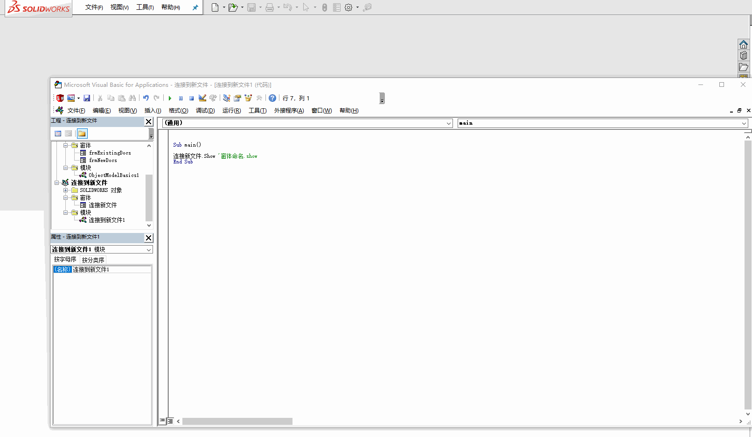Click the Insert UserForm icon in VBA toolbar

point(71,98)
